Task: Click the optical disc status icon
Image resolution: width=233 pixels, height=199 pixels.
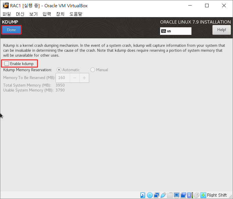Action: point(150,195)
